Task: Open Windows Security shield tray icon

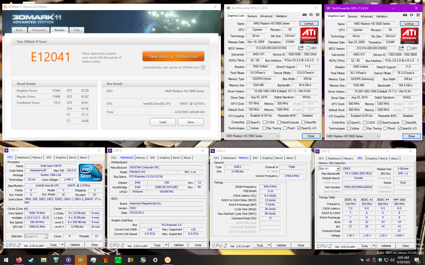Action: (380, 260)
